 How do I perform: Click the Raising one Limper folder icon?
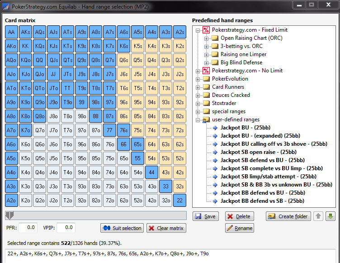pos(215,54)
